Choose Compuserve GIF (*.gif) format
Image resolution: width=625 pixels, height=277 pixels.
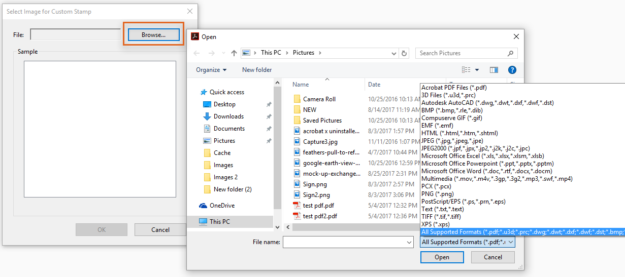452,118
